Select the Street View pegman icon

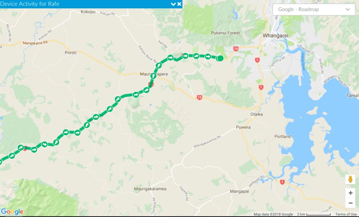[350, 179]
